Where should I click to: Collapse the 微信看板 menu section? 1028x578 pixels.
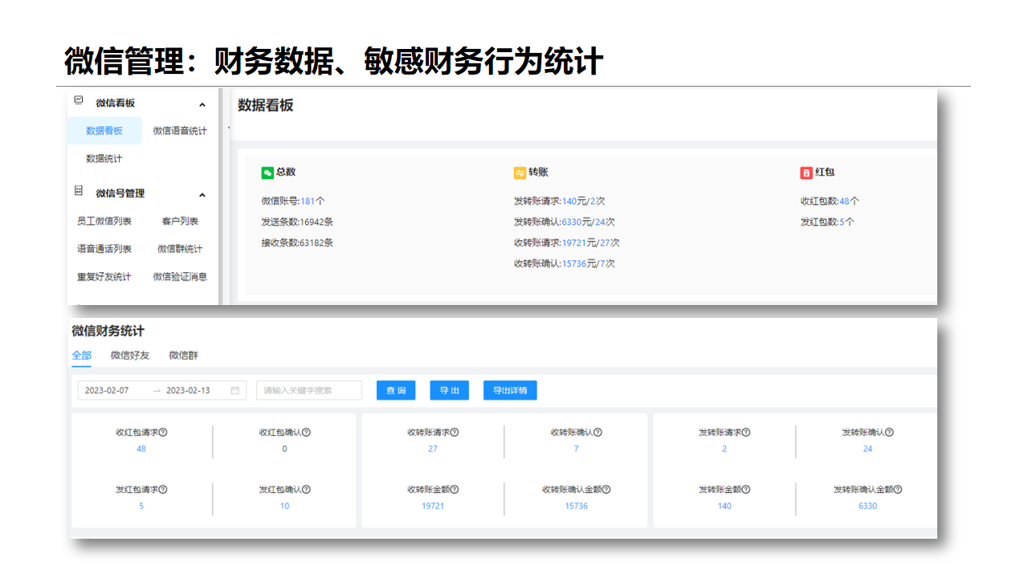pos(202,104)
